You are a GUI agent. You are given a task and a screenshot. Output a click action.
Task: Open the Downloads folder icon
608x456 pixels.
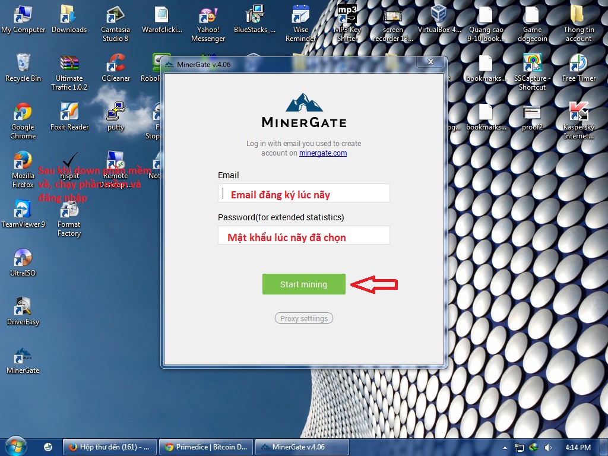pos(69,20)
